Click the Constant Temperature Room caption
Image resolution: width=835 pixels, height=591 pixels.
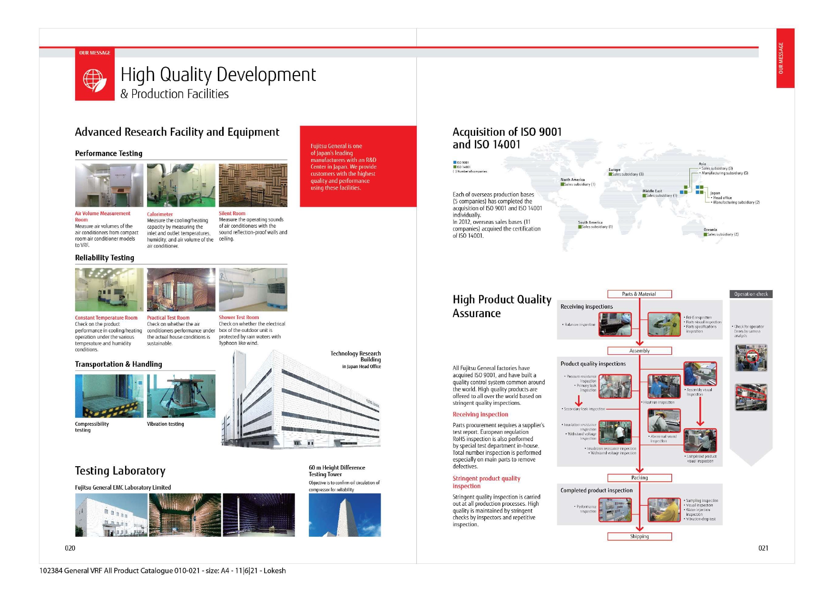tap(106, 318)
